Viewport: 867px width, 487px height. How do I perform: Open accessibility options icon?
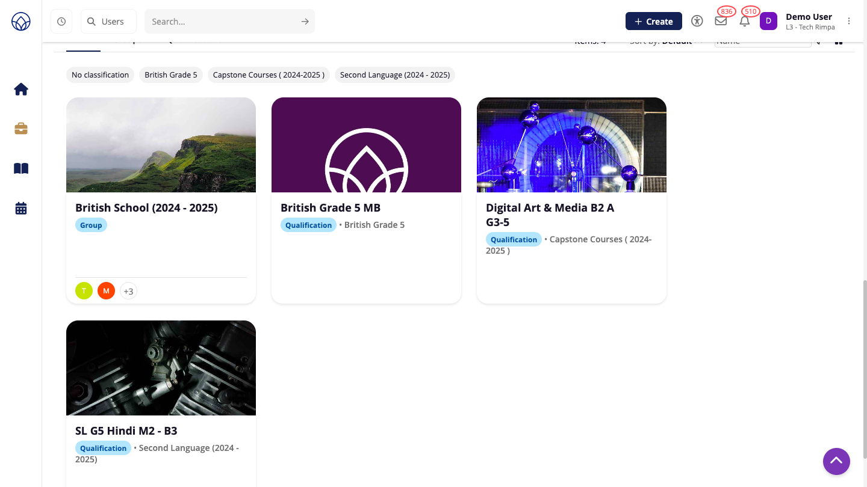697,21
